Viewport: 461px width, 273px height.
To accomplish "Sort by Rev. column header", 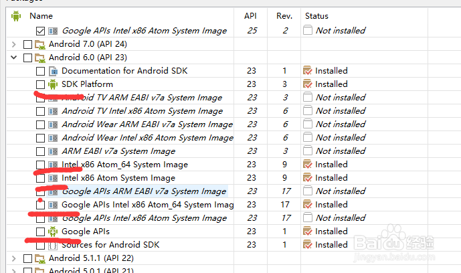I will (284, 16).
